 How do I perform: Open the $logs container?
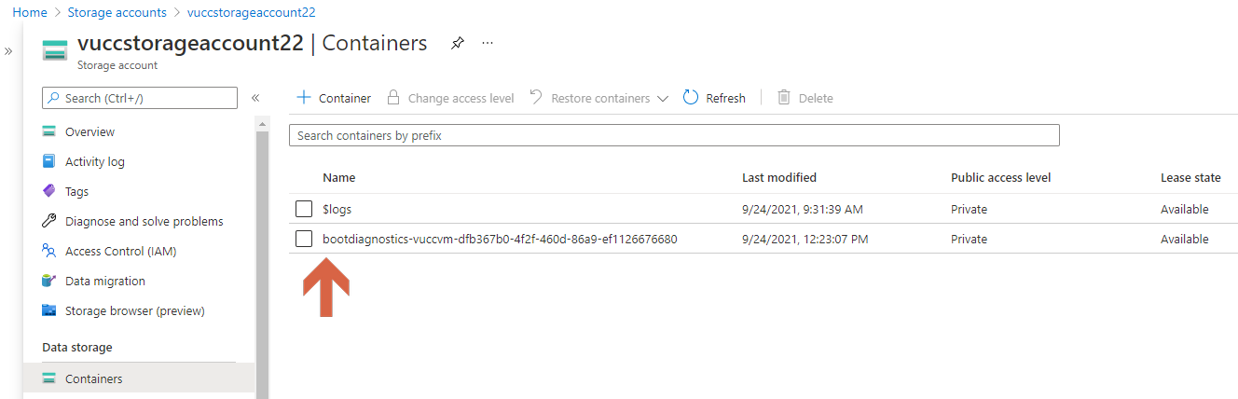pyautogui.click(x=337, y=210)
